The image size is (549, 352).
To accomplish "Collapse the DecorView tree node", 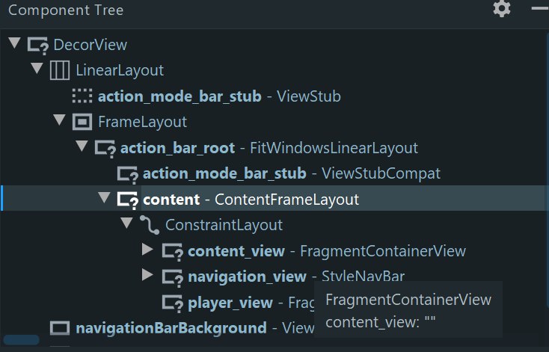I will click(14, 44).
